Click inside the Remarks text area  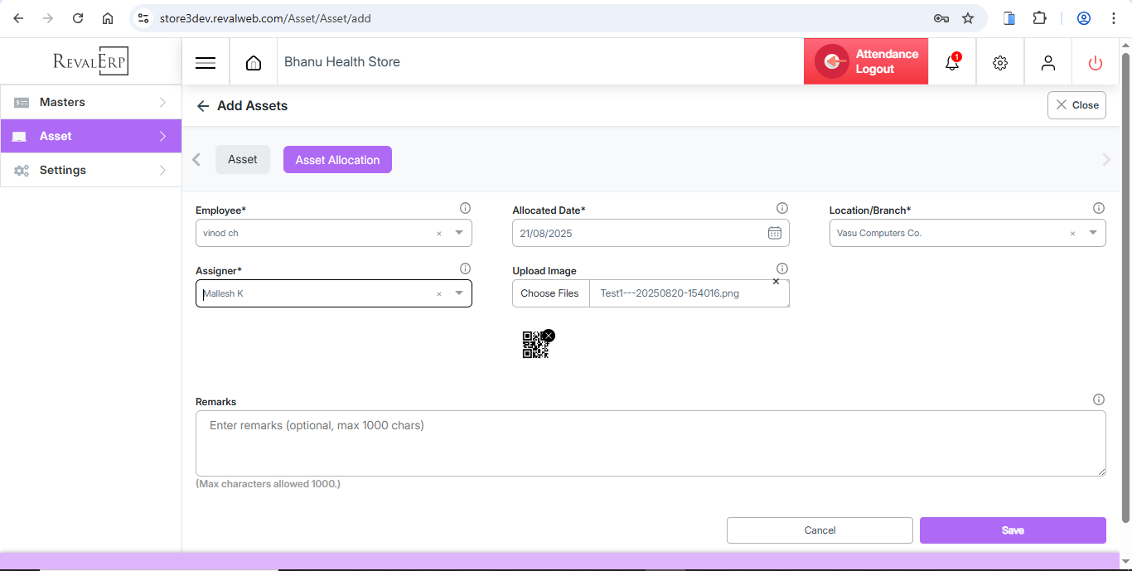tap(651, 443)
